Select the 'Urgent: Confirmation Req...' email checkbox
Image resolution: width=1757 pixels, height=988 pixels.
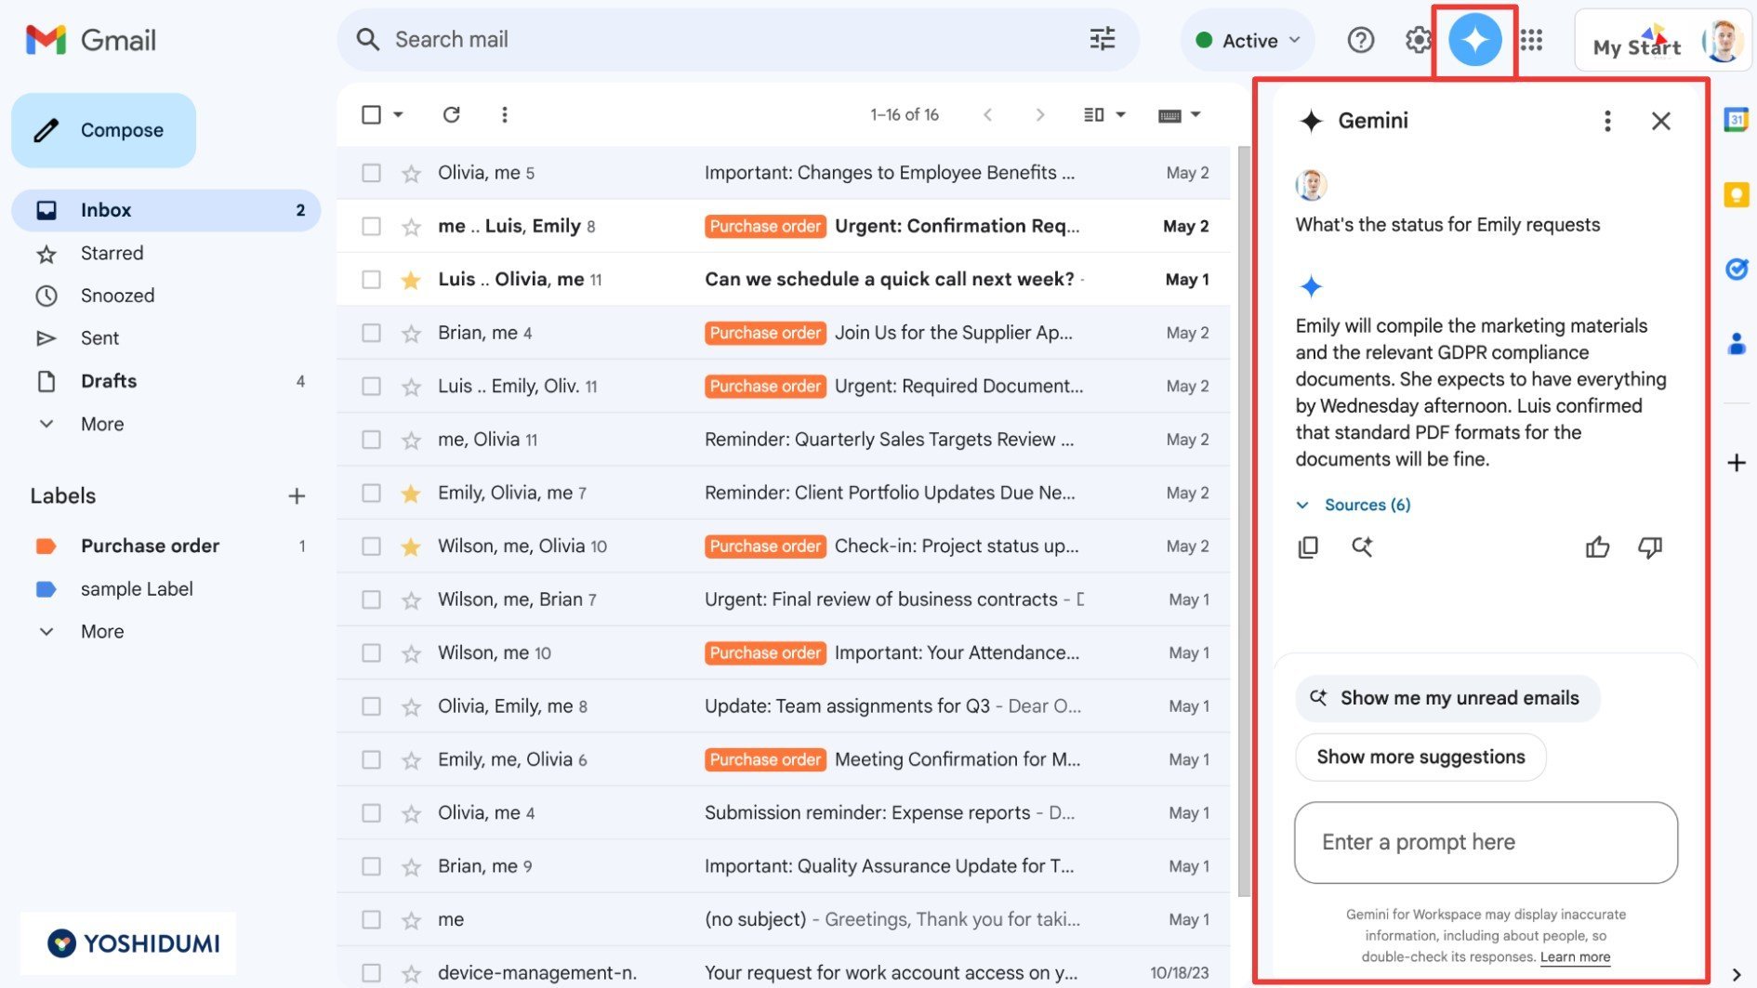[371, 226]
